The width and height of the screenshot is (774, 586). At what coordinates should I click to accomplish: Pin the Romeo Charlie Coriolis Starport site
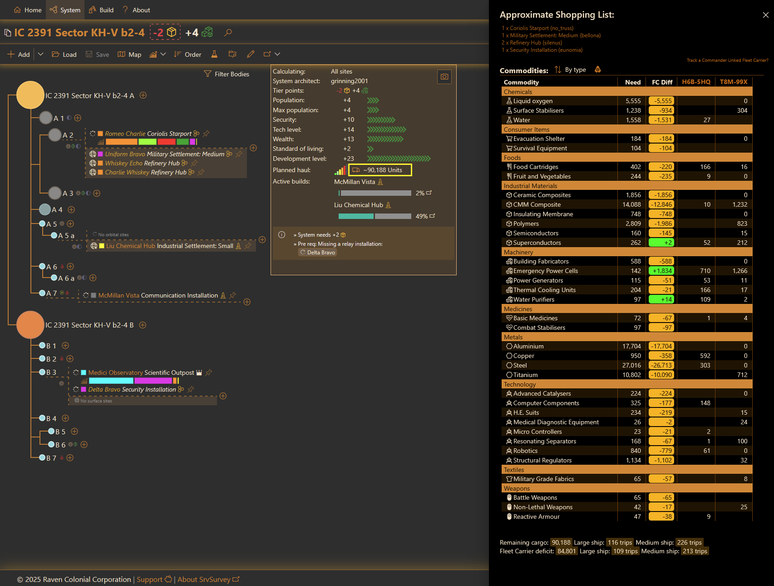206,134
